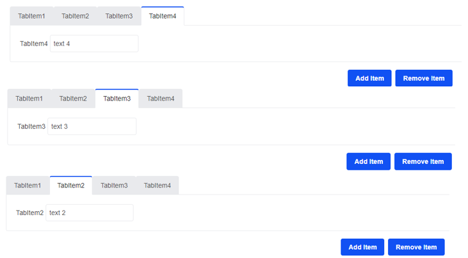Click Remove Item below the text 3 panel
Viewport: 468px width, 258px height.
coord(423,161)
